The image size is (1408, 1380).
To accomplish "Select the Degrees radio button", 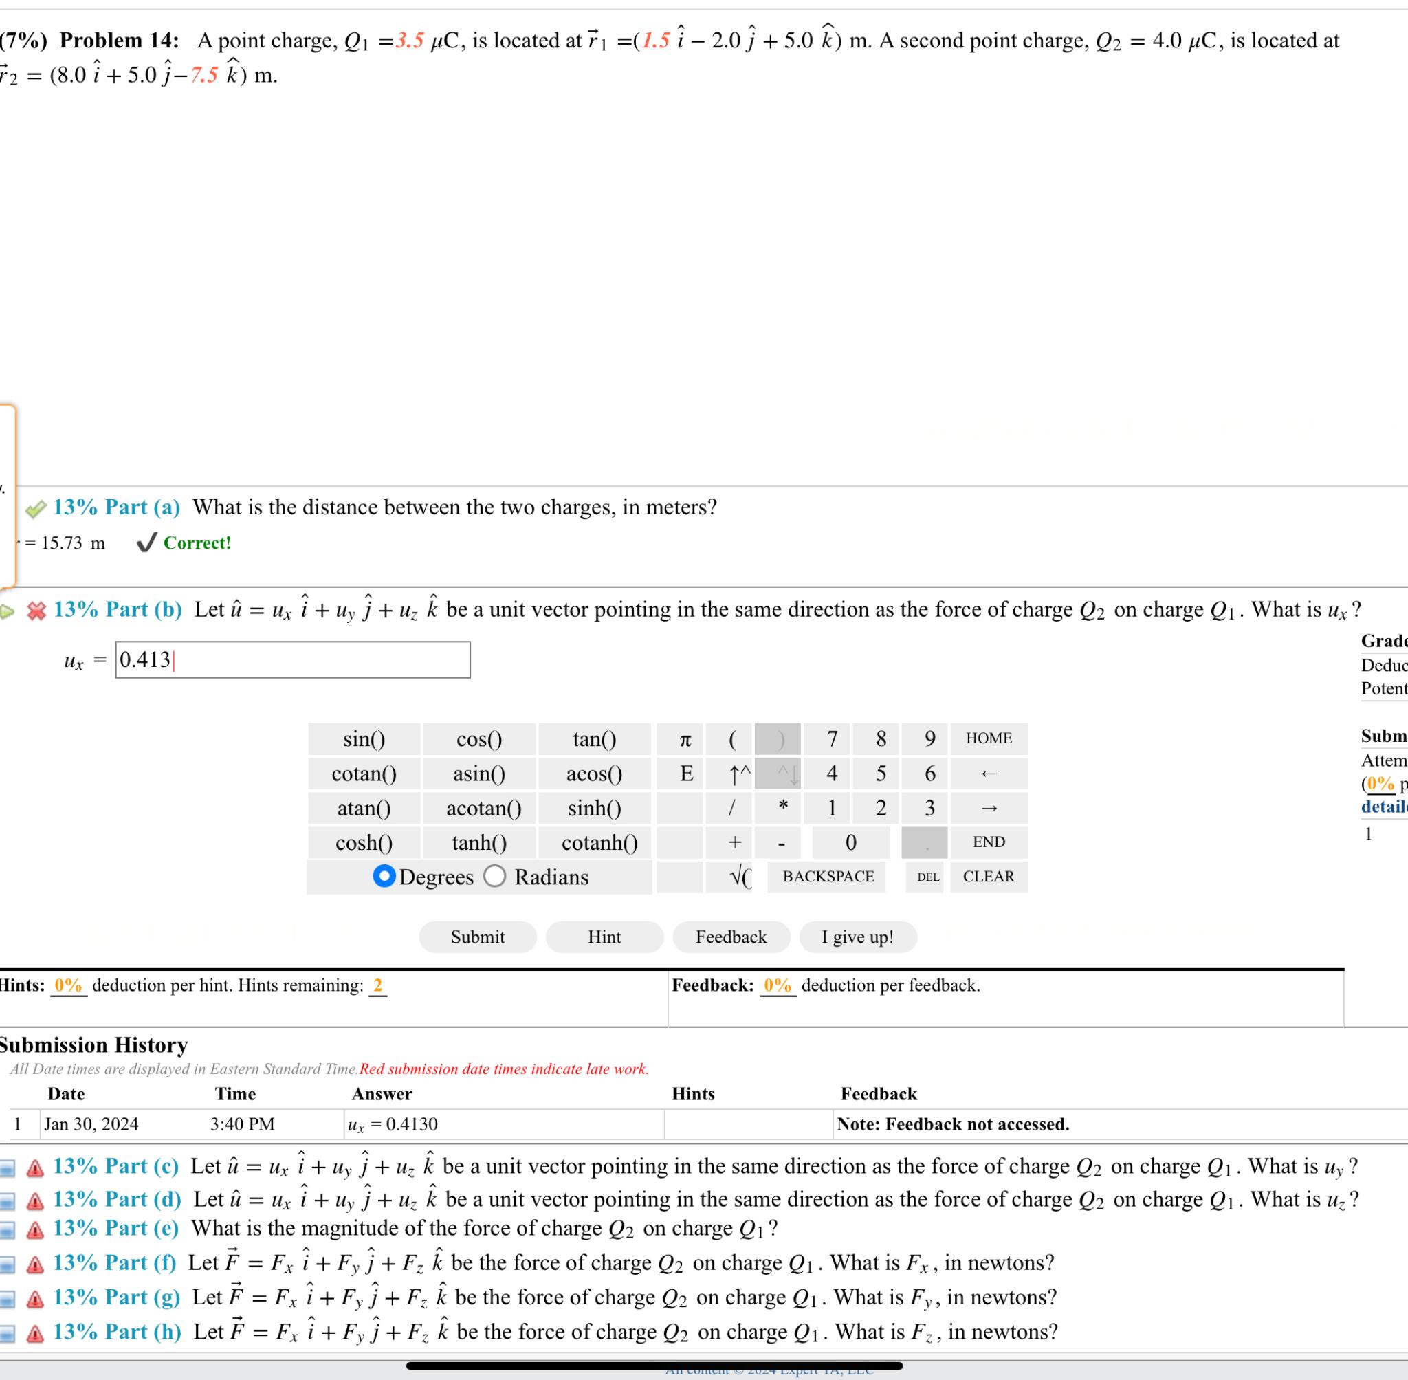I will click(384, 876).
